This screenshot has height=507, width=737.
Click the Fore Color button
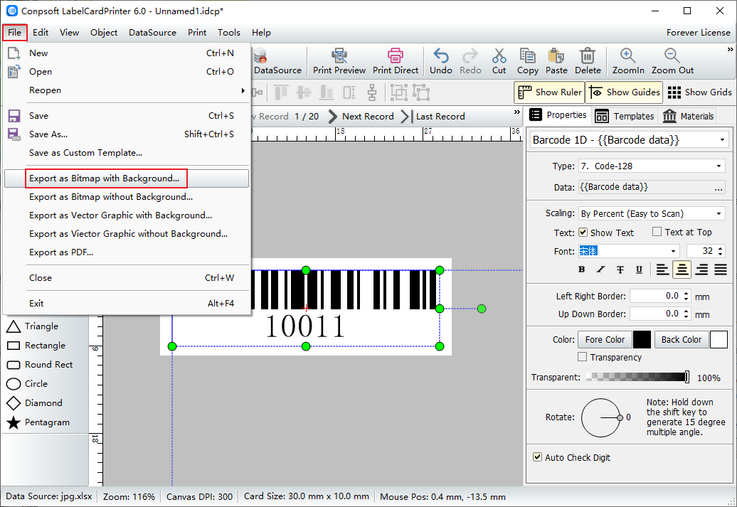(605, 339)
